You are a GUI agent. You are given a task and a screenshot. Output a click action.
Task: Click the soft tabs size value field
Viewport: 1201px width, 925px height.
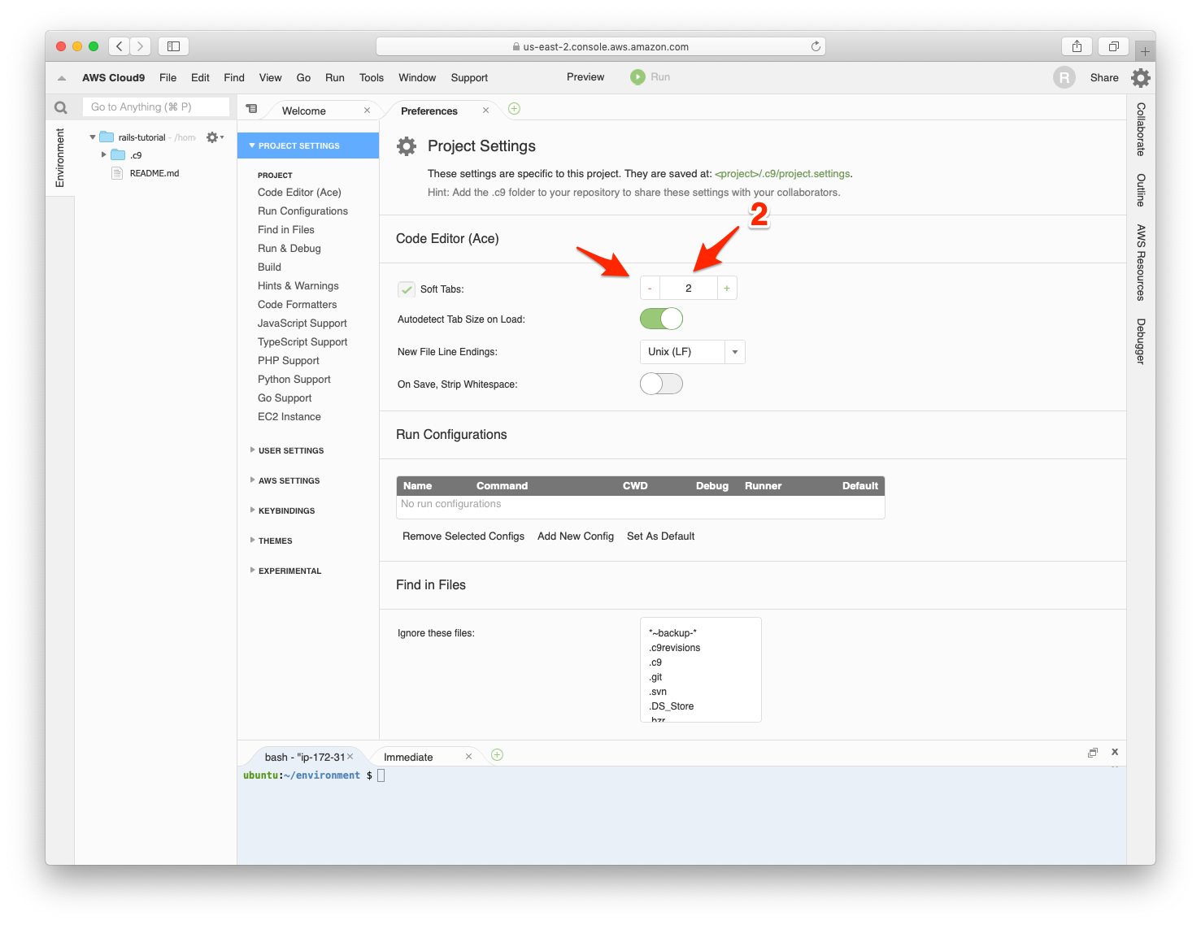pyautogui.click(x=688, y=289)
